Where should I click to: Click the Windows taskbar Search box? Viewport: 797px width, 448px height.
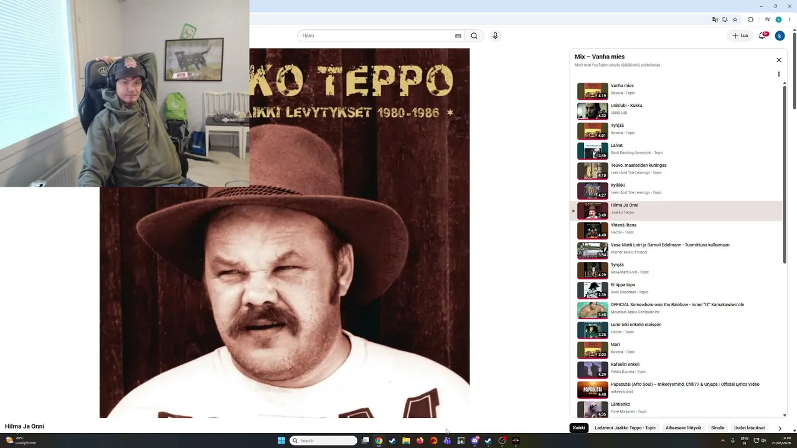coord(324,441)
